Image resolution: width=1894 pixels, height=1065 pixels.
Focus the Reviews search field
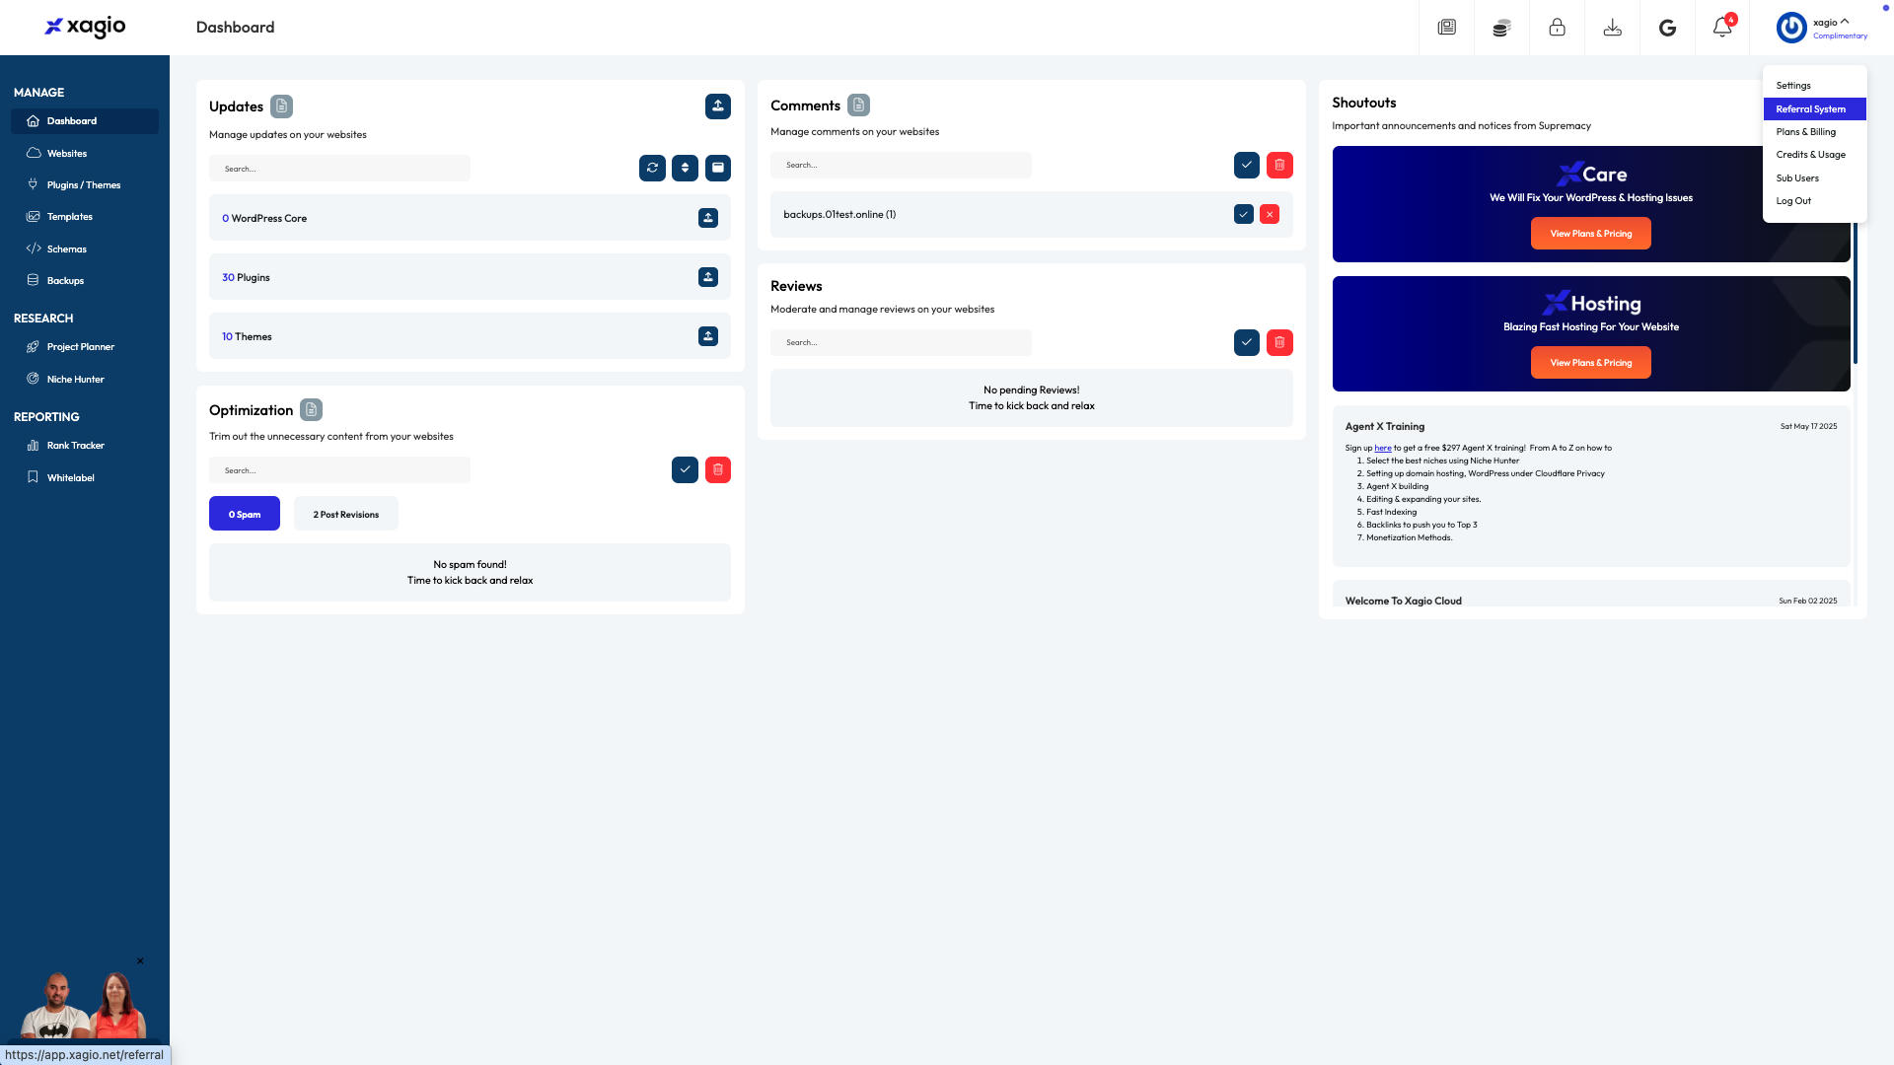pos(901,343)
